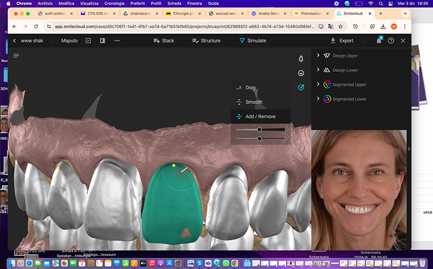Open the hamburger menu in the 3D viewport
Screen dimensions: 433x269
[x=16, y=56]
